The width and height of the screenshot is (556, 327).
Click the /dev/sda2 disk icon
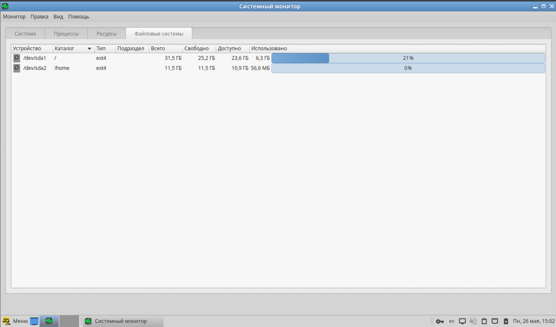[x=17, y=68]
